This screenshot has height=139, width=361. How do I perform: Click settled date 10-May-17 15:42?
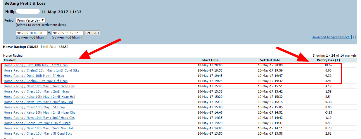tap(270, 91)
